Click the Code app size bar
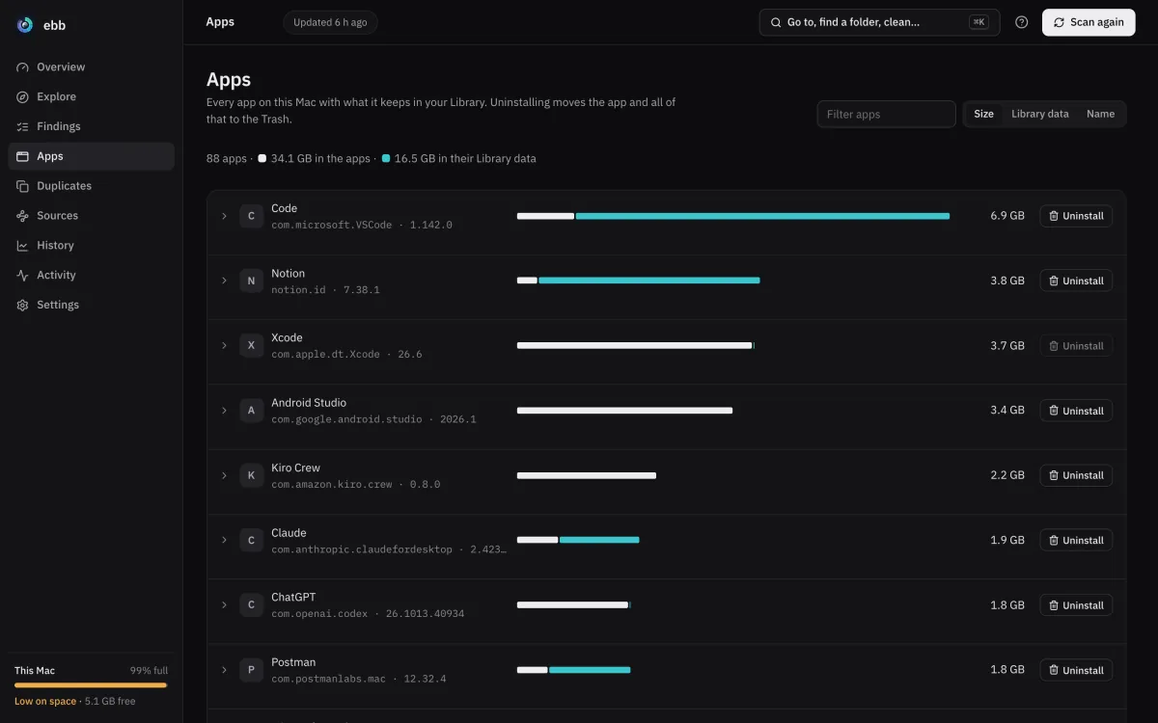The image size is (1158, 723). (733, 216)
